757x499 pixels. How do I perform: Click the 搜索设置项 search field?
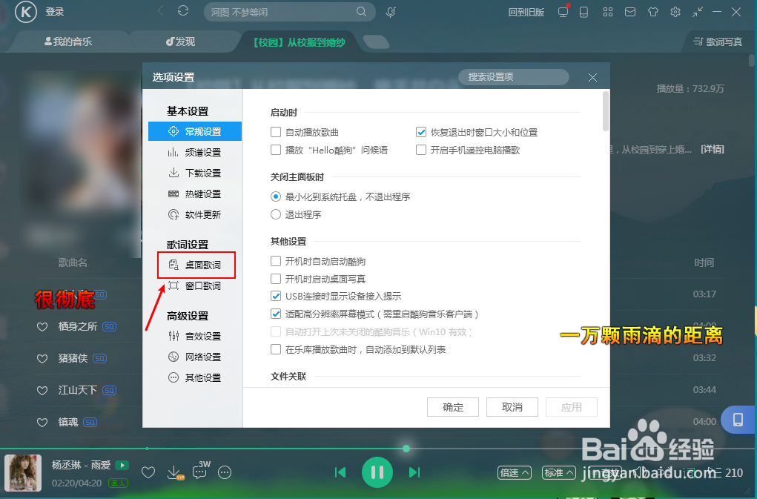514,76
